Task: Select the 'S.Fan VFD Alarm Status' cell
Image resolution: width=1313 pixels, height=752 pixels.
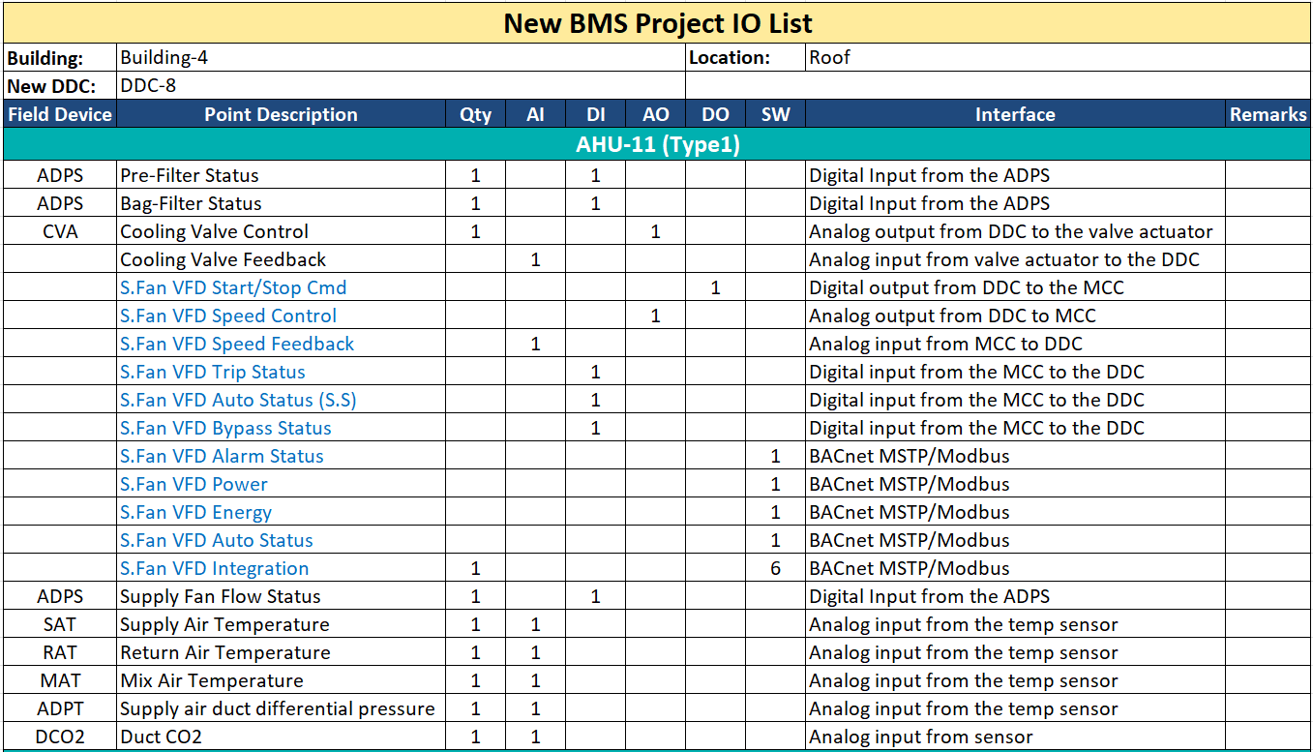Action: click(x=281, y=456)
